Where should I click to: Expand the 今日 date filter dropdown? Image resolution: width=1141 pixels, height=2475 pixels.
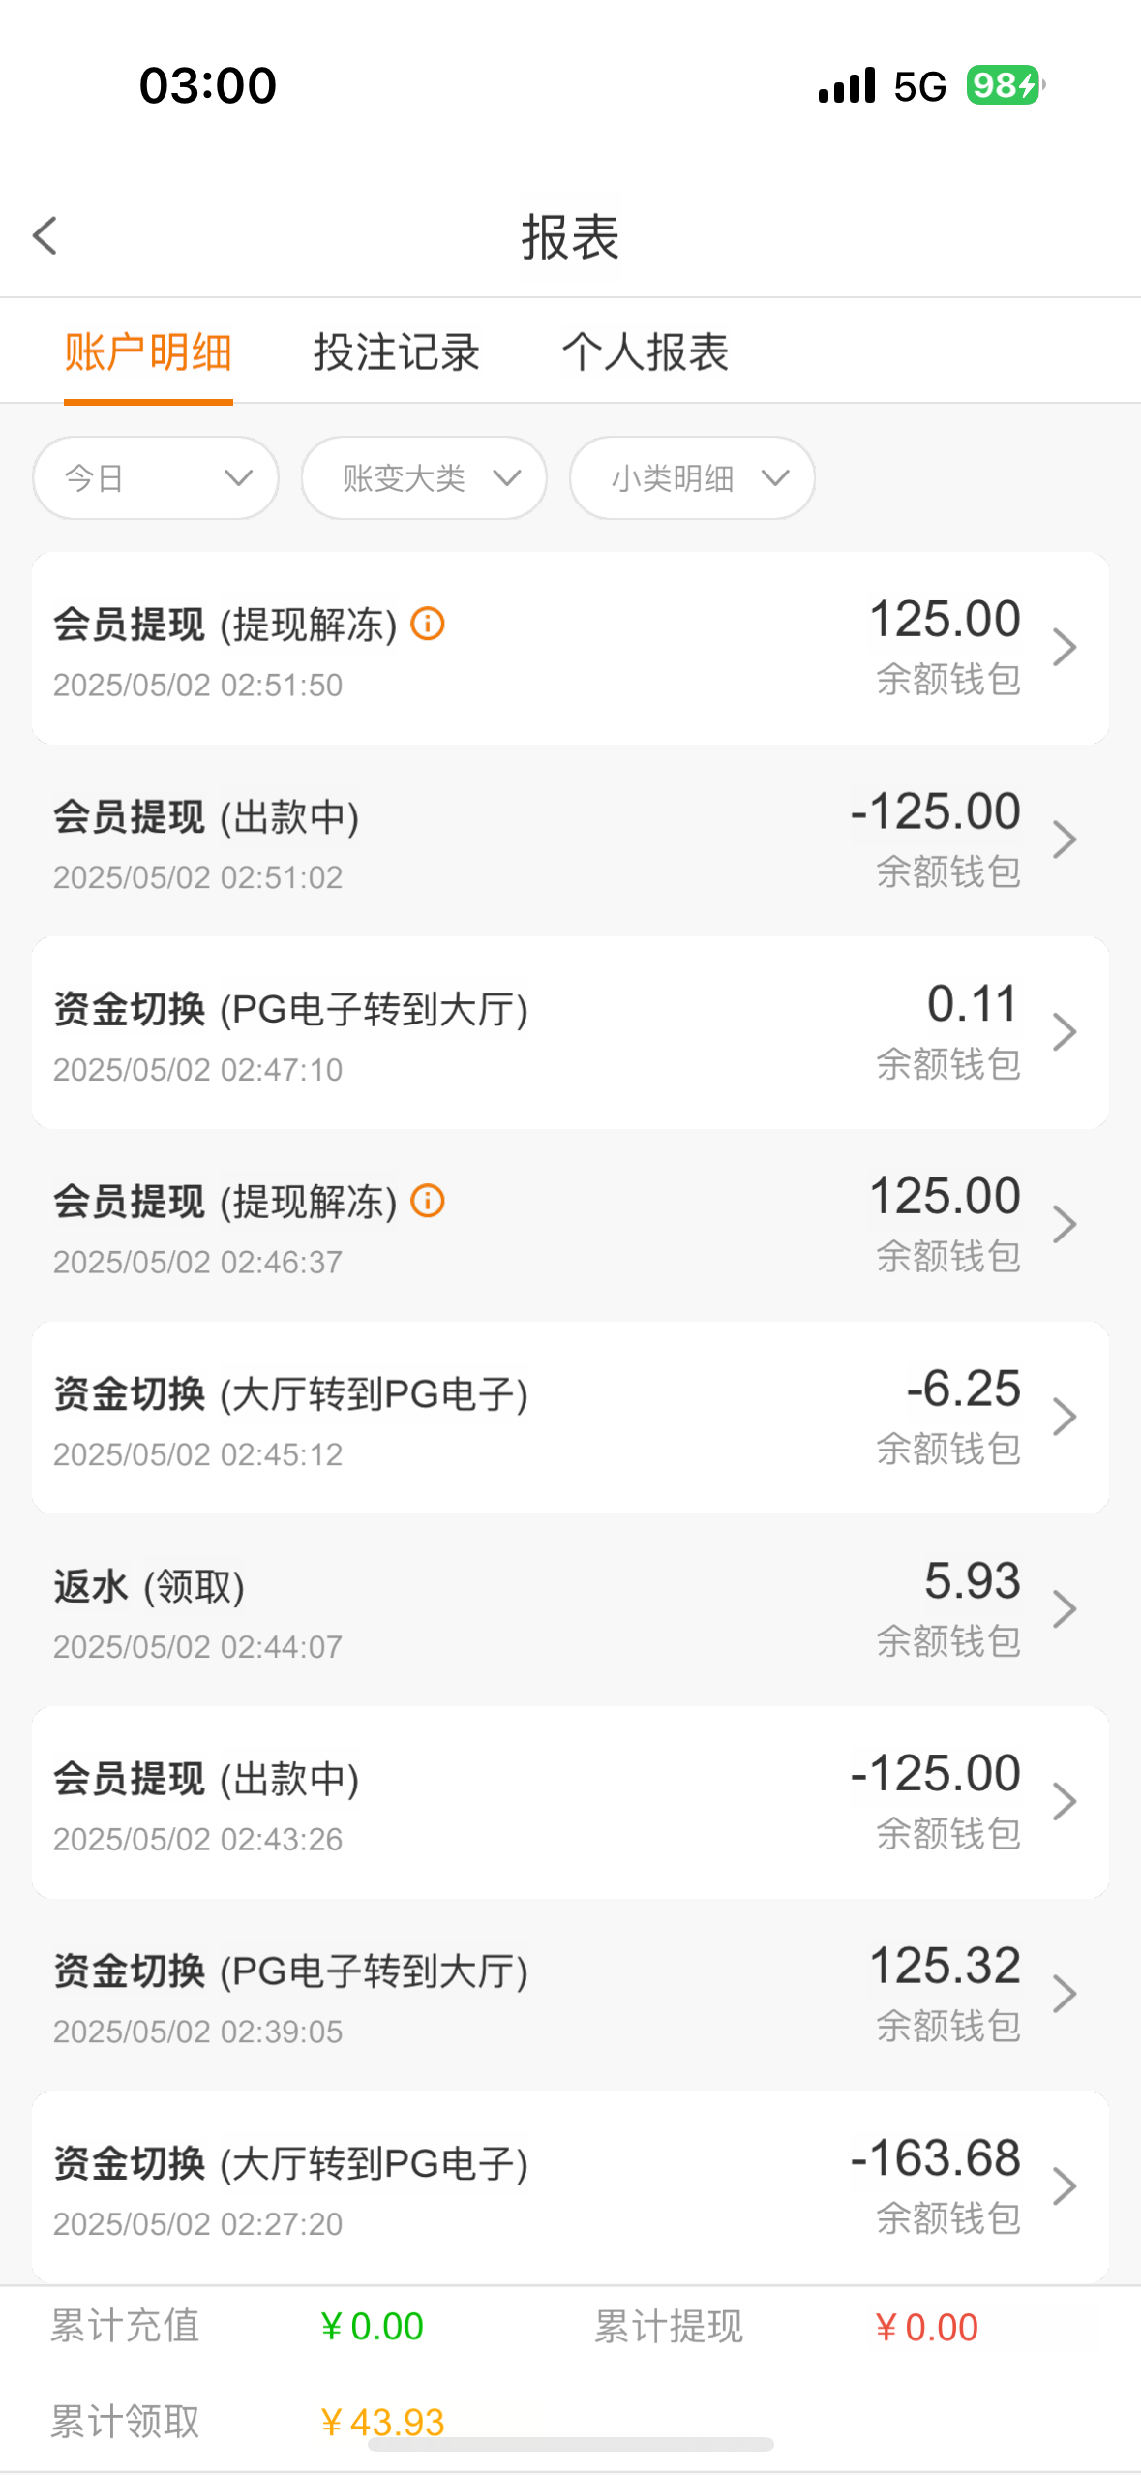[x=156, y=478]
